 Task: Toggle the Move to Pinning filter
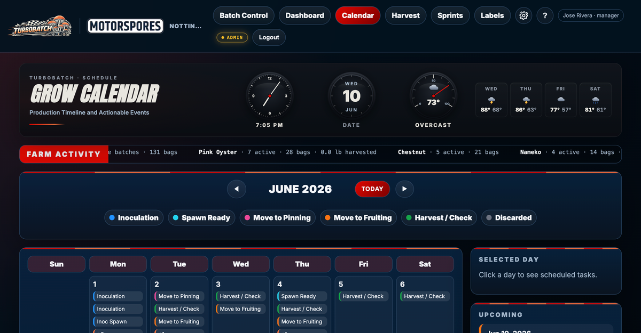(278, 217)
